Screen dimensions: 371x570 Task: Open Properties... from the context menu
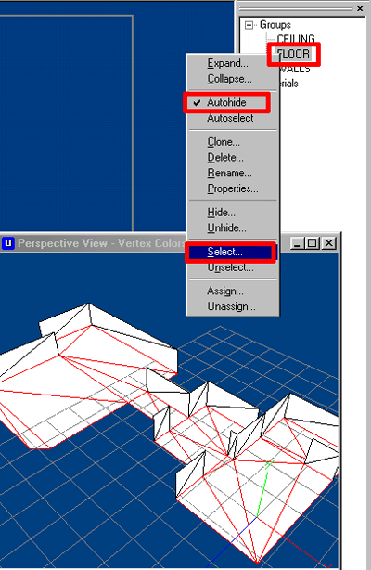point(233,189)
